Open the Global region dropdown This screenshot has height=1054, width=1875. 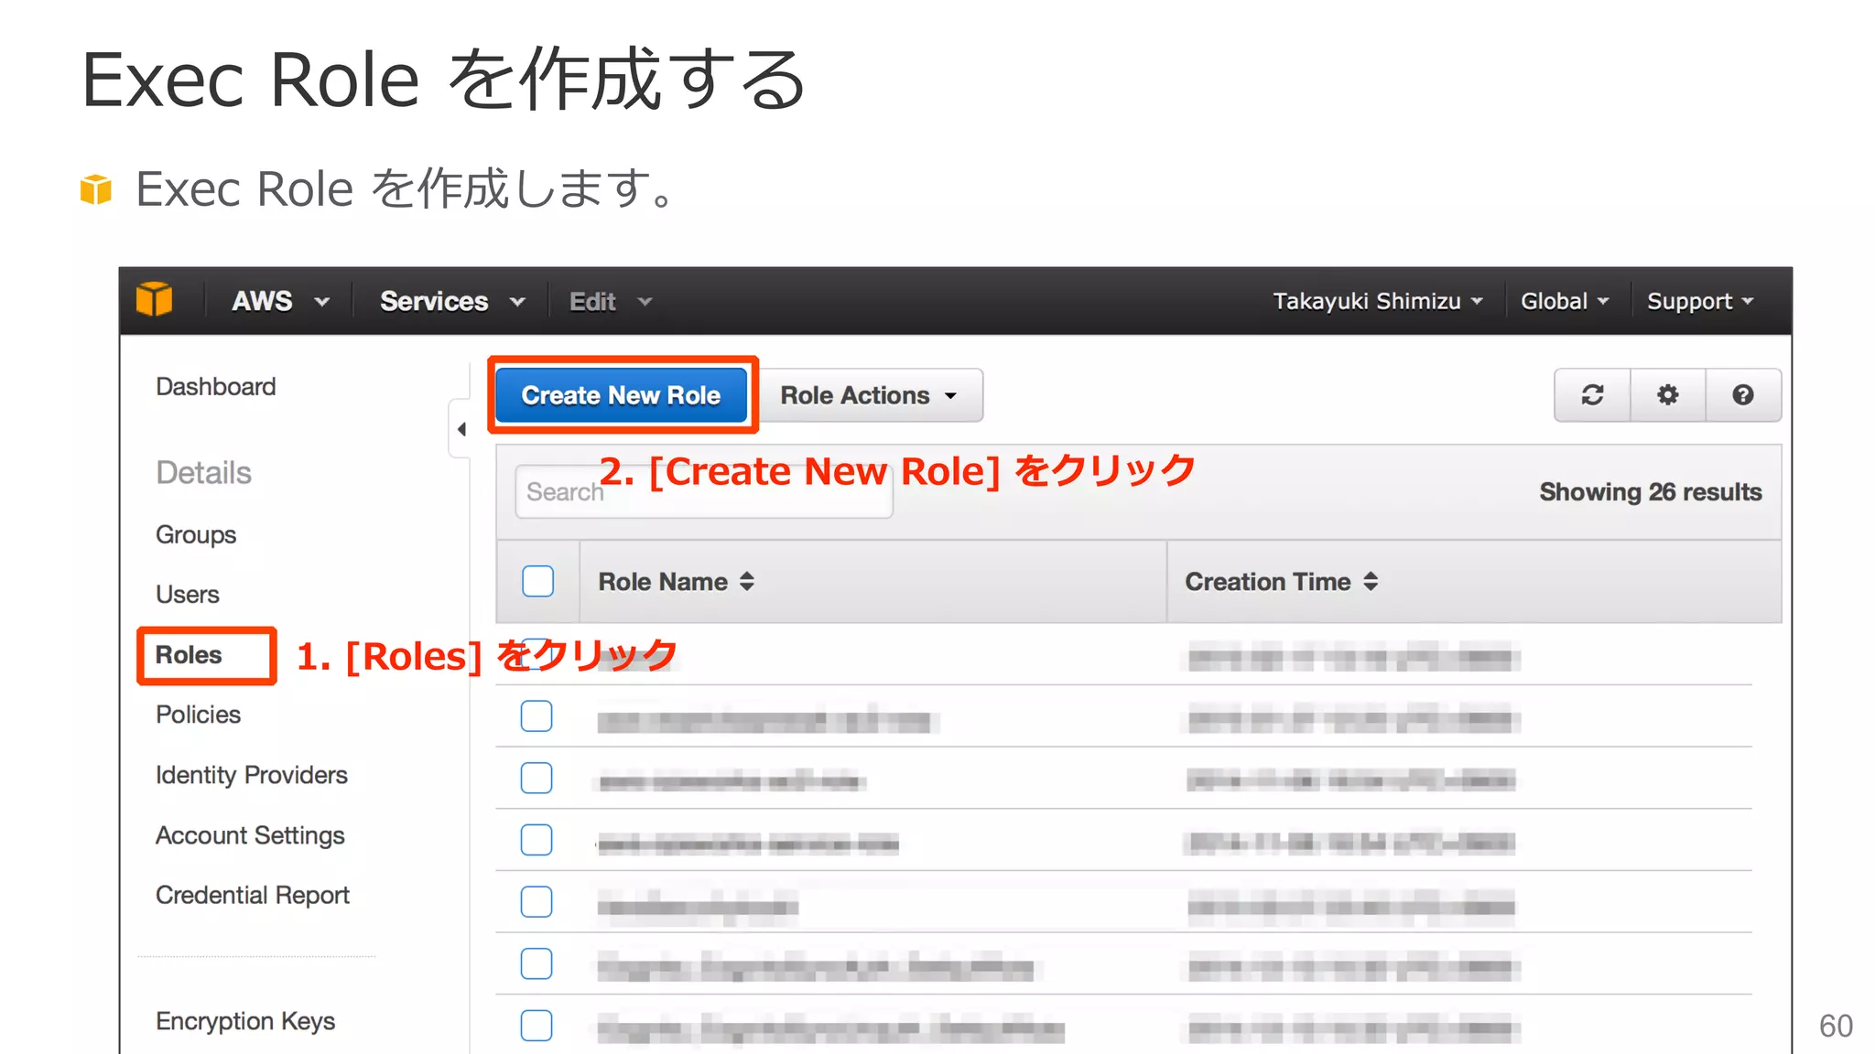click(x=1565, y=301)
